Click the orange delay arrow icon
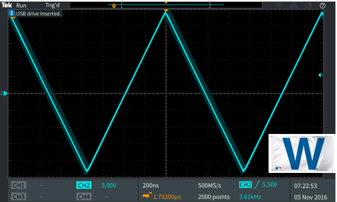 coord(147,195)
